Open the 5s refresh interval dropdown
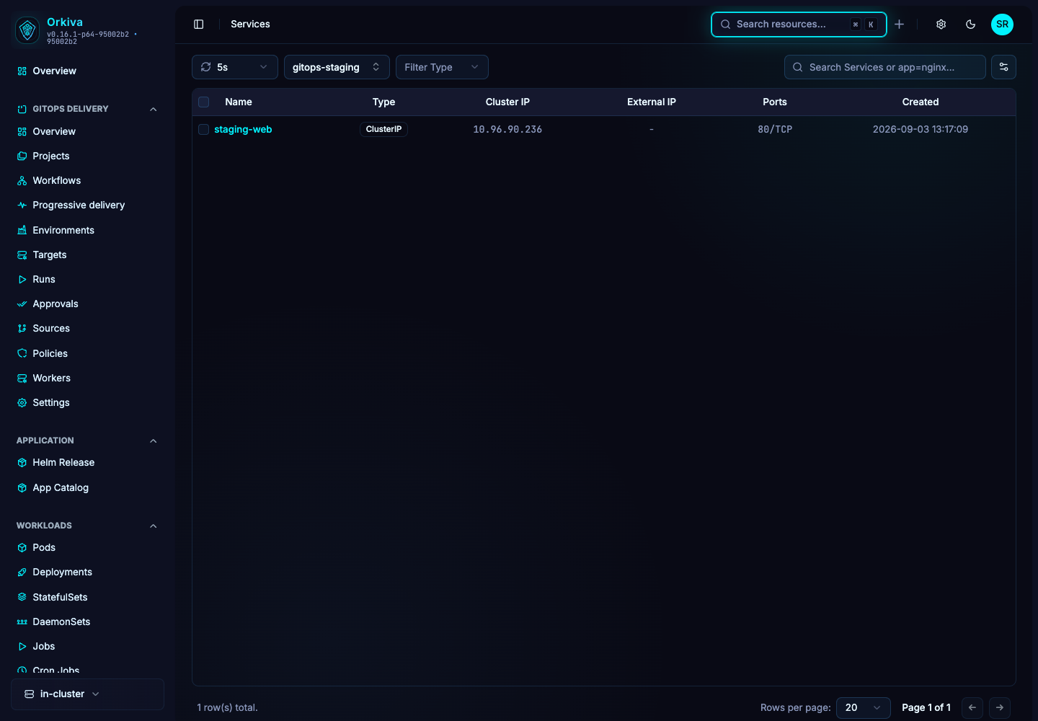The image size is (1038, 721). click(x=235, y=67)
